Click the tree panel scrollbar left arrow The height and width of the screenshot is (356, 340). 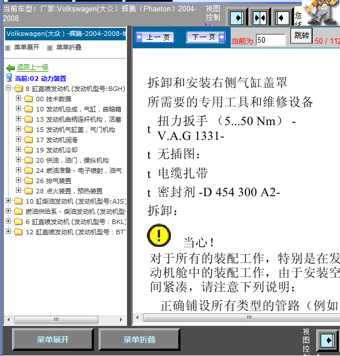coord(9,320)
